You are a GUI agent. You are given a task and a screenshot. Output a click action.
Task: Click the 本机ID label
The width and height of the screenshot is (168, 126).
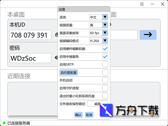coord(17,25)
